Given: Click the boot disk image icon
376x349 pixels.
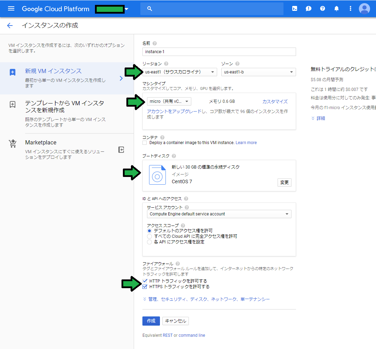Looking at the screenshot, I should click(x=157, y=174).
